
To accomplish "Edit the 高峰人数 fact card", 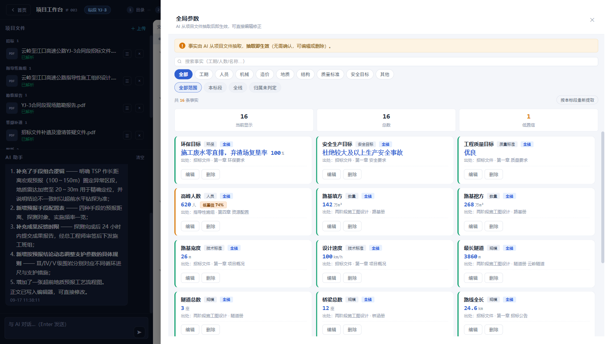I will click(190, 227).
